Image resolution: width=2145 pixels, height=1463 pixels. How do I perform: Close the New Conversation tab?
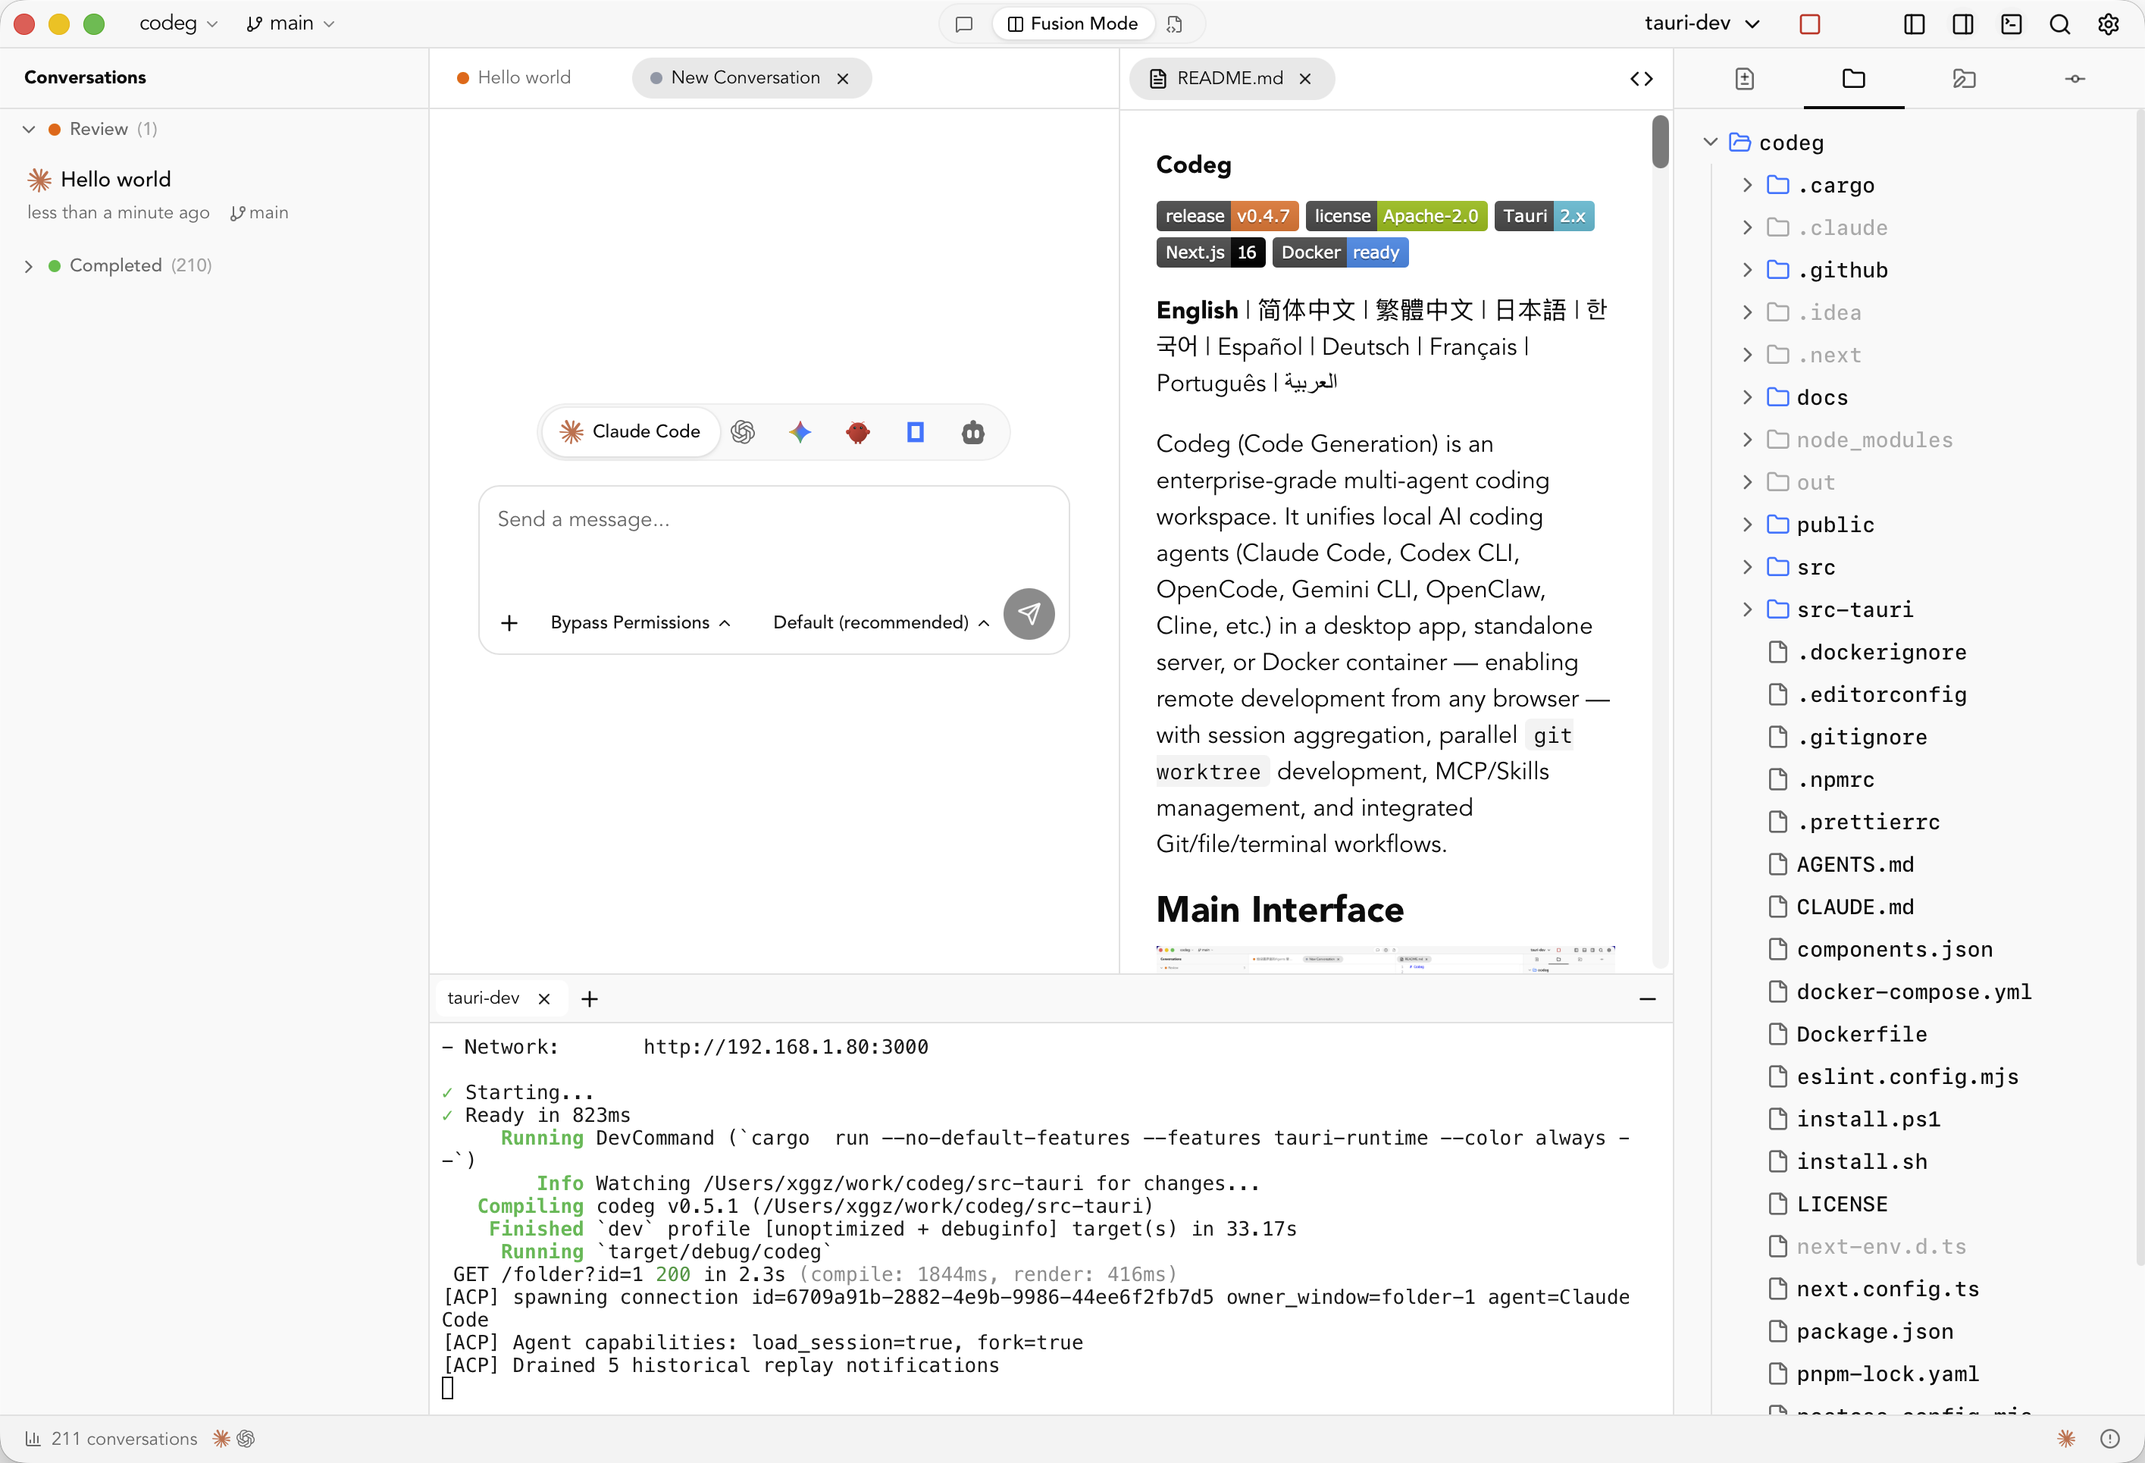point(843,80)
